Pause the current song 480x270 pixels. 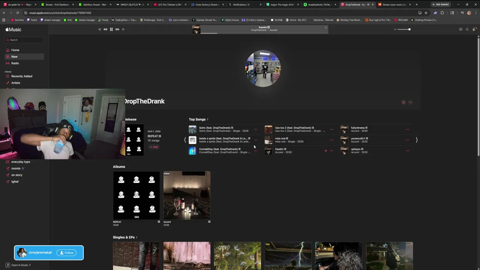111,29
